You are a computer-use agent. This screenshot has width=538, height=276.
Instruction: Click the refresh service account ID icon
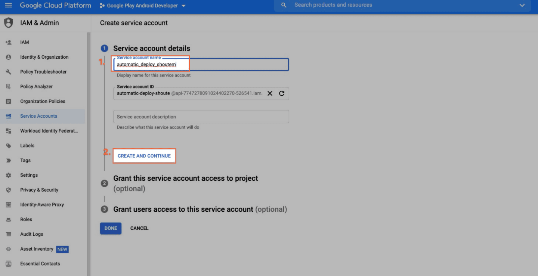pos(282,93)
